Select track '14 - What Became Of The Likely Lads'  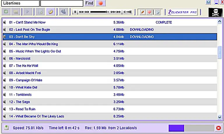click(110, 116)
